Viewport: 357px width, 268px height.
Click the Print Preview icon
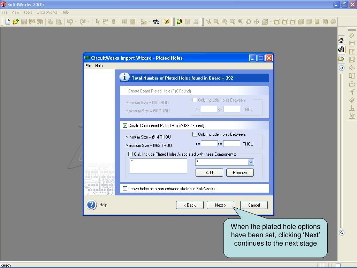point(59,22)
